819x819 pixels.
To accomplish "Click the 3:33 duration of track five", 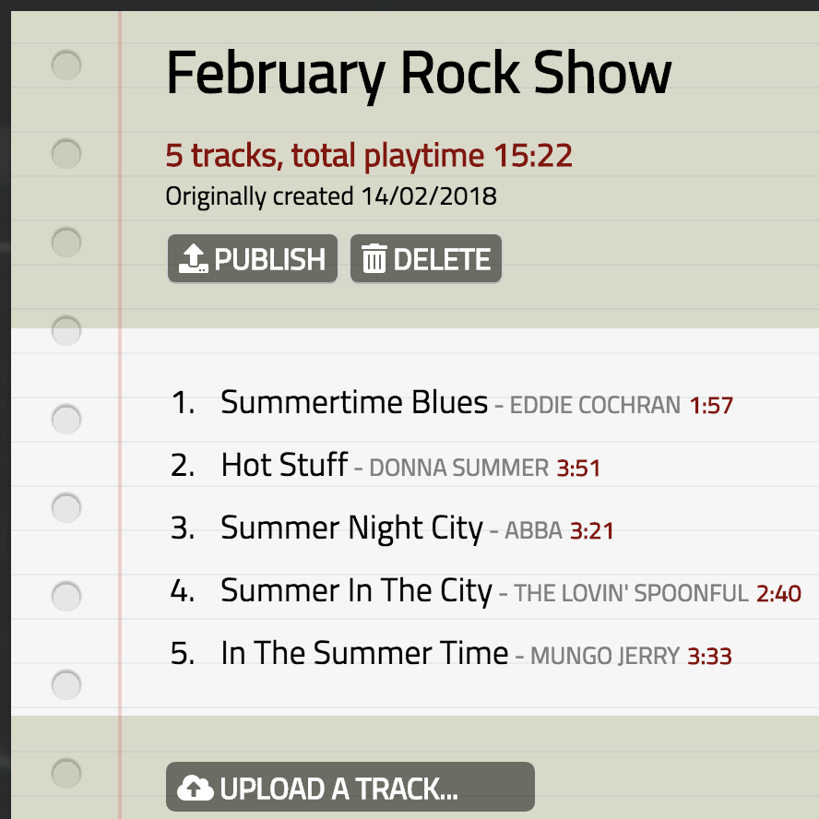I will point(709,656).
